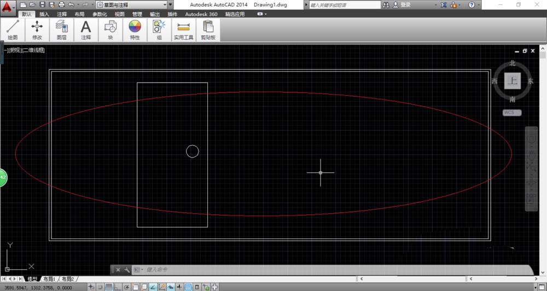Image resolution: width=547 pixels, height=291 pixels.
Task: Close the command line with its X icon
Action: 118,270
